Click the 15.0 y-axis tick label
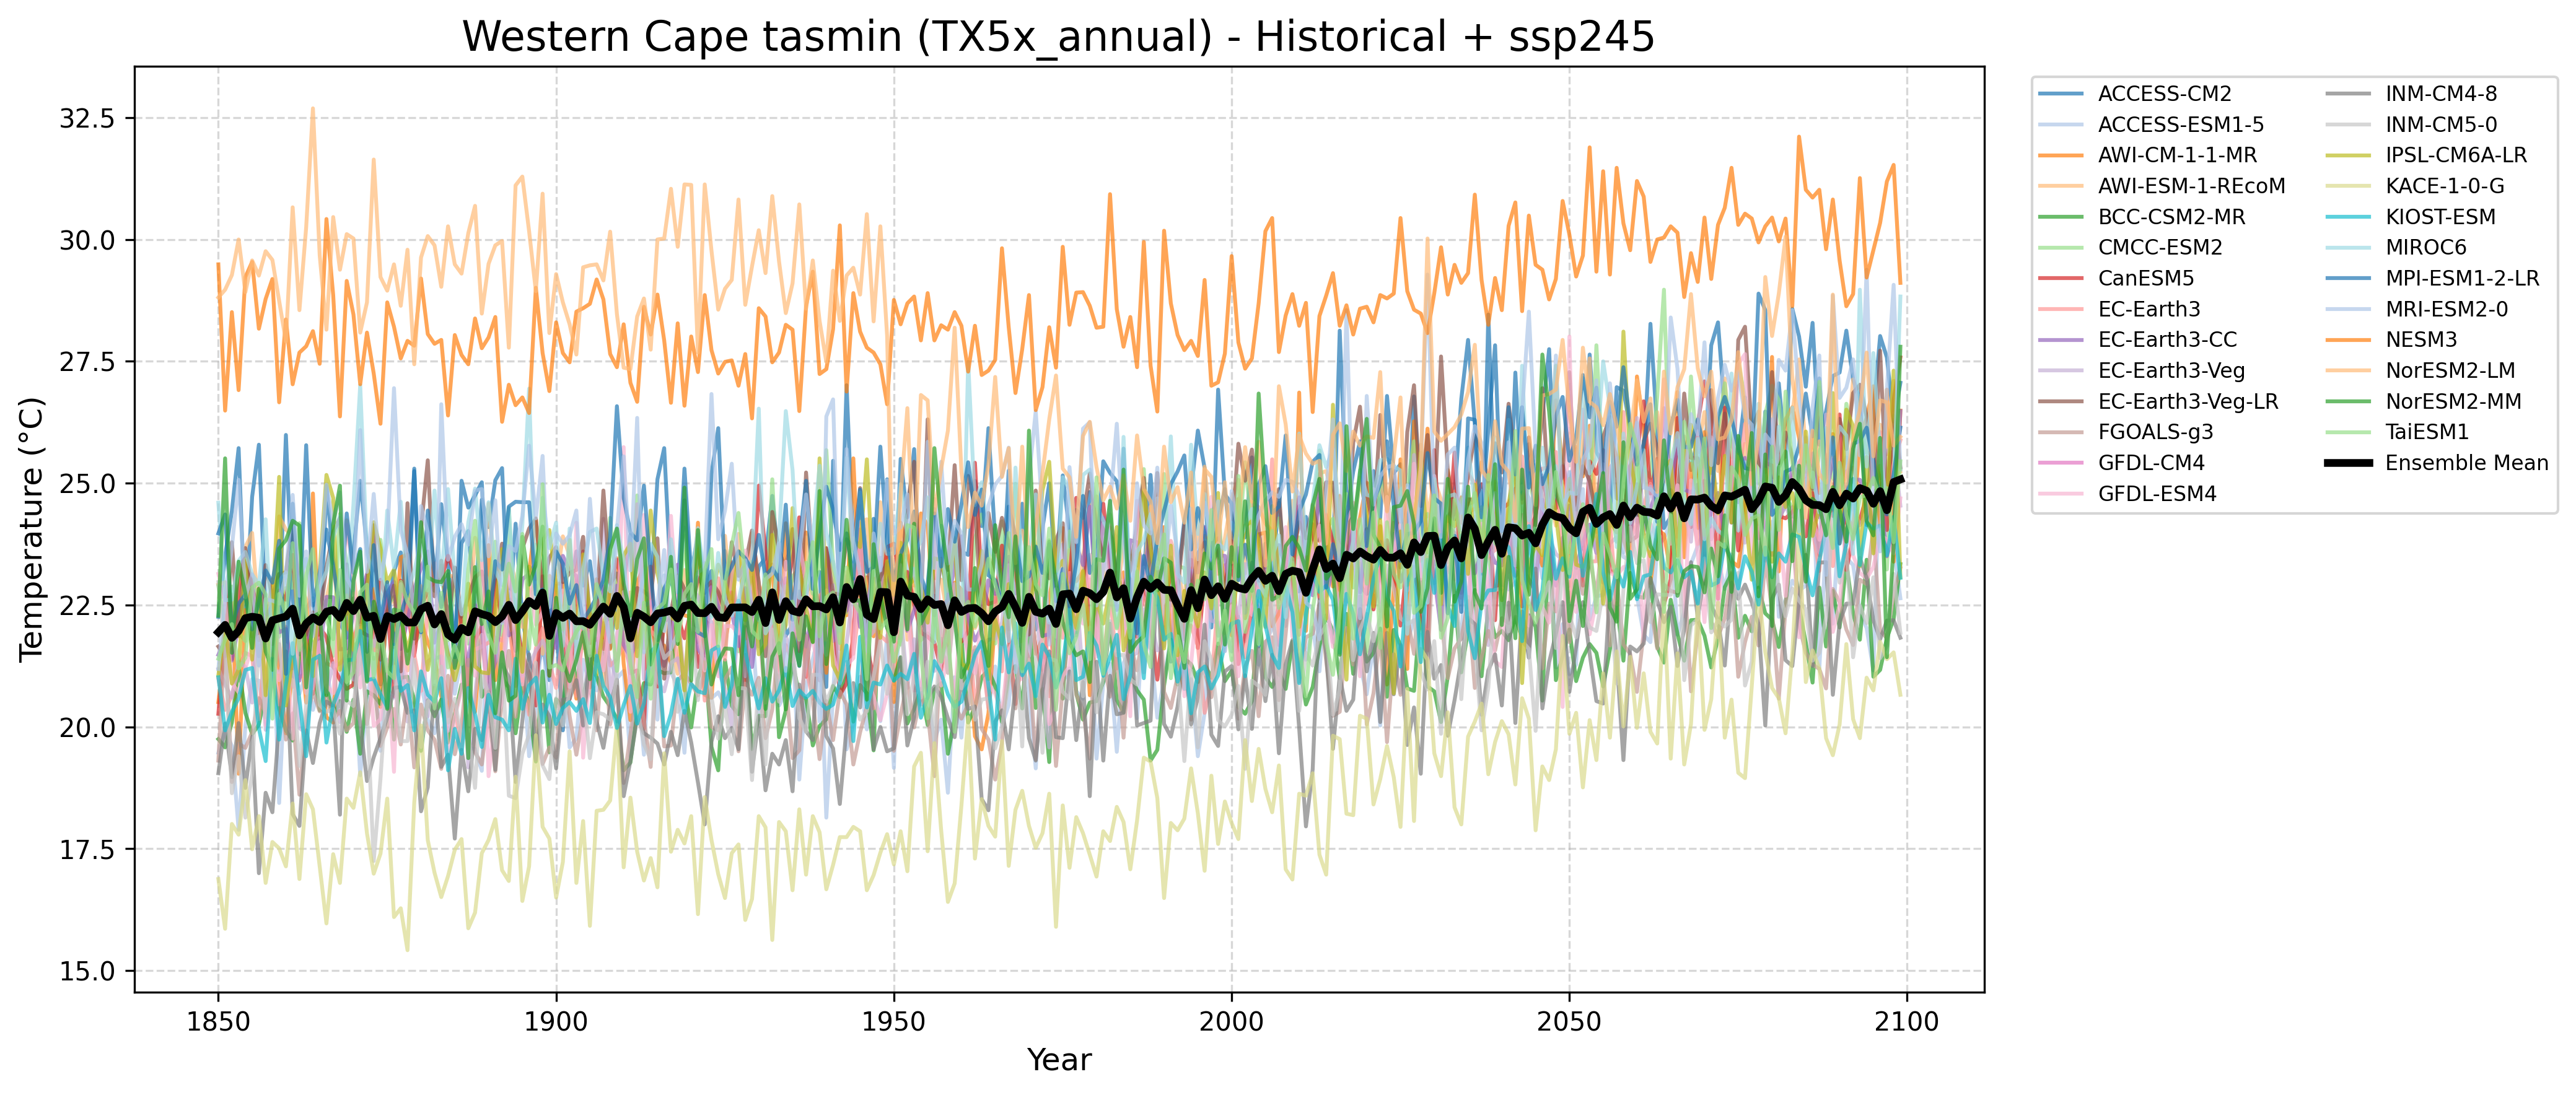This screenshot has height=1095, width=2576. tap(88, 971)
